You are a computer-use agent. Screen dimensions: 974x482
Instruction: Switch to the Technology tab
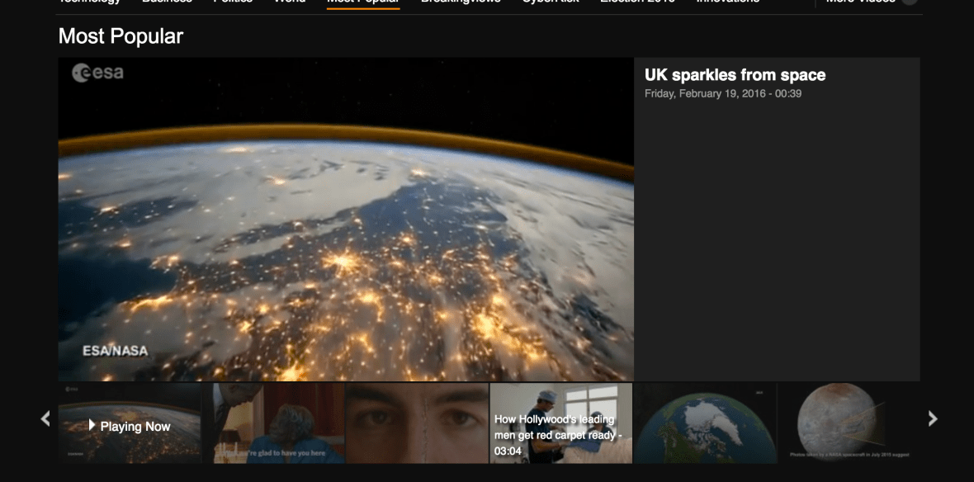[x=89, y=2]
